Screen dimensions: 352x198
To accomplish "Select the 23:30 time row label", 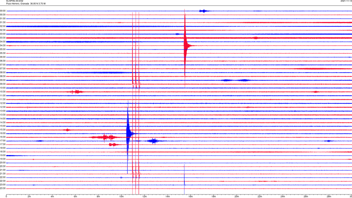I will pyautogui.click(x=3, y=188).
